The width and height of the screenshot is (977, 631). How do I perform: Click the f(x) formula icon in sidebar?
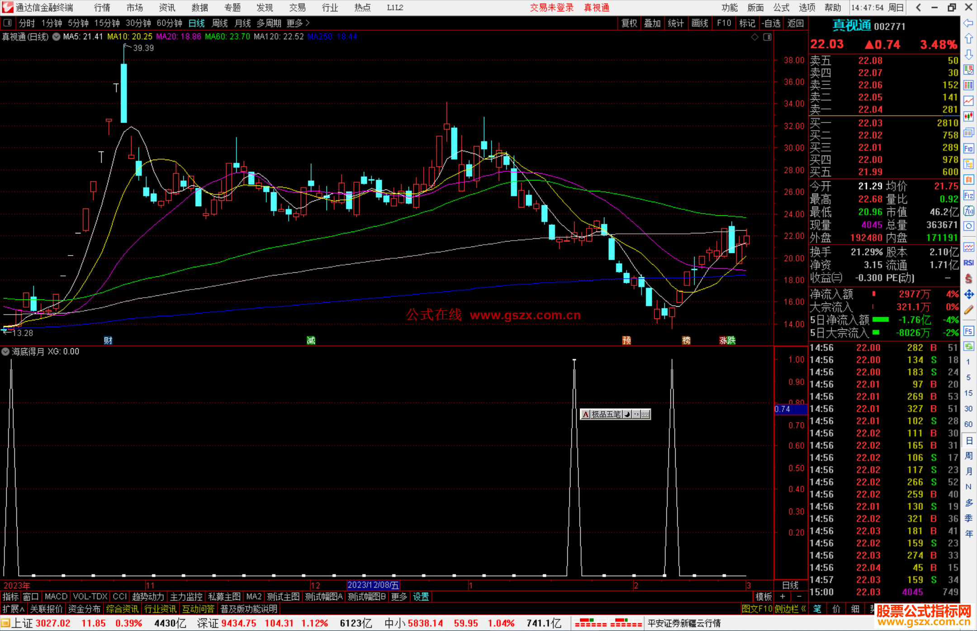click(x=968, y=211)
